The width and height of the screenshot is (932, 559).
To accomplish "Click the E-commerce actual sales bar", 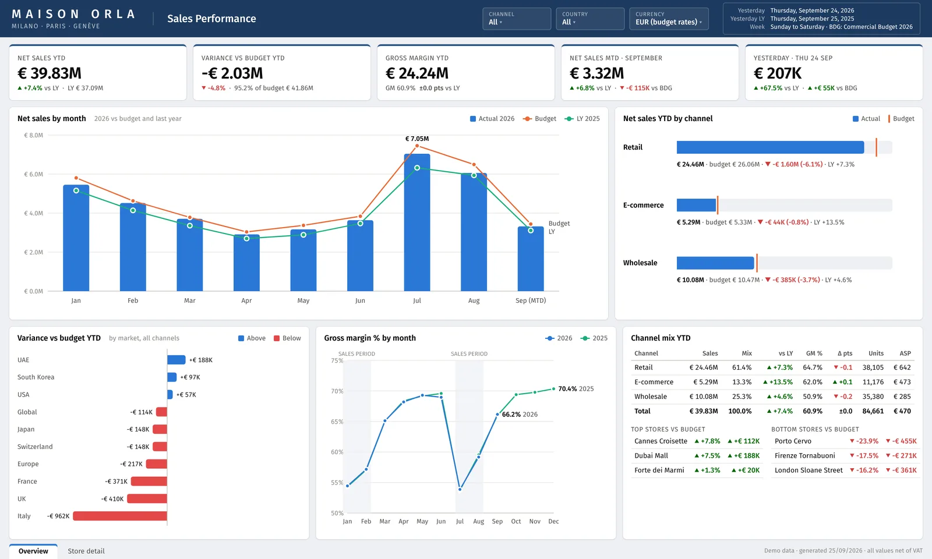I will [x=696, y=205].
